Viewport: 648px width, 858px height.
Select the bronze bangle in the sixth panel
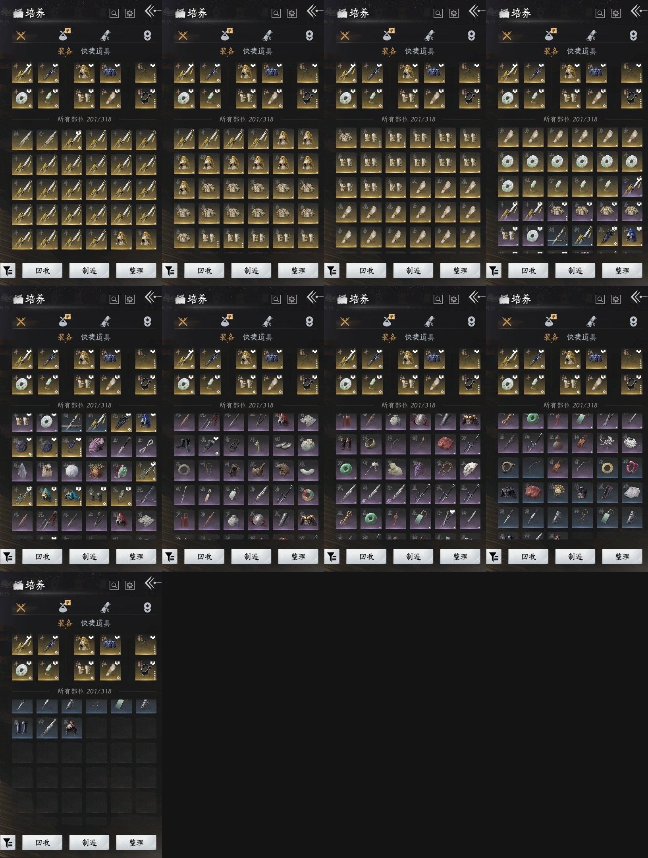click(x=184, y=471)
